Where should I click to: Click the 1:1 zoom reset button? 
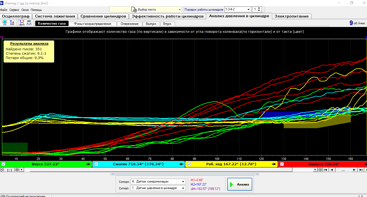pyautogui.click(x=9, y=170)
